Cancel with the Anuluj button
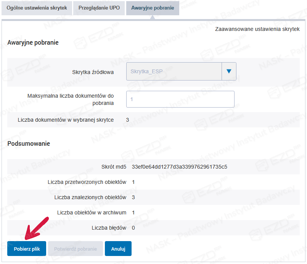Image resolution: width=307 pixels, height=264 pixels. [118, 249]
